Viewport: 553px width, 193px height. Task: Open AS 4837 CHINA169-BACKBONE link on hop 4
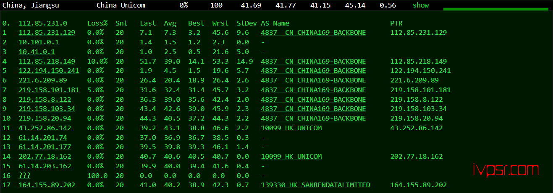(x=313, y=62)
